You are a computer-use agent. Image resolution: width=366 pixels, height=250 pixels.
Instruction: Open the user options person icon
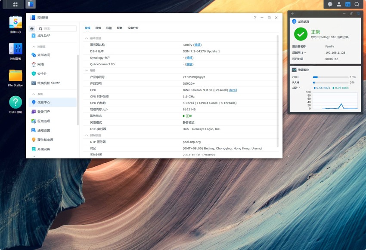(339, 4)
